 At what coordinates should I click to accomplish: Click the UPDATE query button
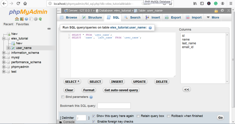(139, 82)
